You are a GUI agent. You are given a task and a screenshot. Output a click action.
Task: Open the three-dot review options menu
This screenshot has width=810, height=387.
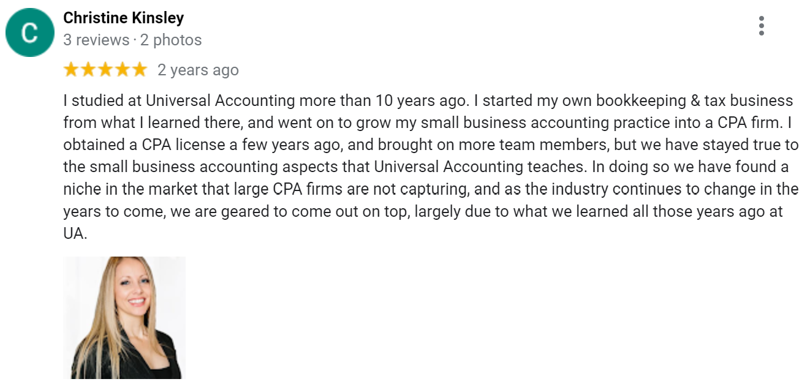coord(762,26)
